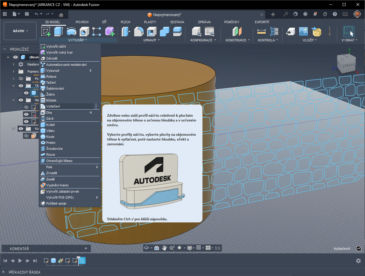Click the Extrude (Vysunutí) toolbar icon
365x276 pixels.
pyautogui.click(x=58, y=31)
